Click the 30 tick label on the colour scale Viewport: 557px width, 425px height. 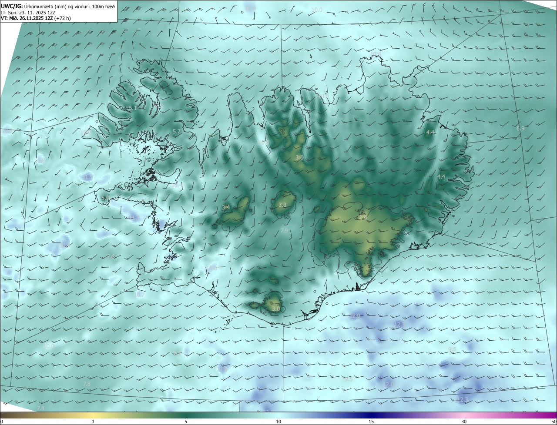point(464,422)
